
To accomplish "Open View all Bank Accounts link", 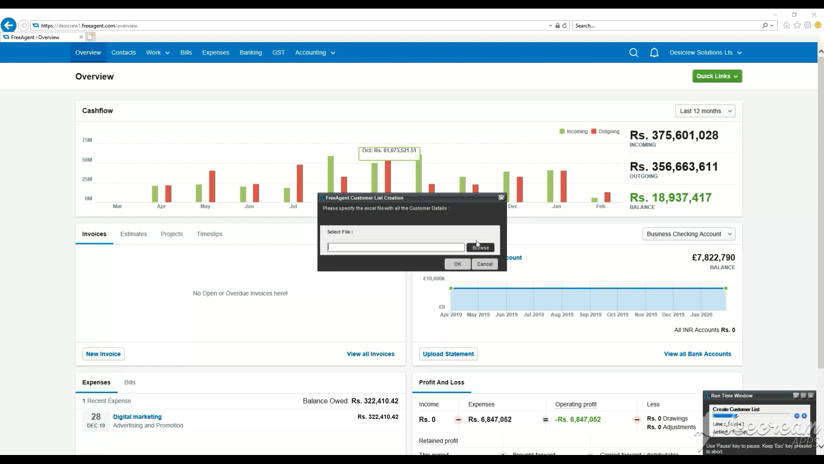I will pos(697,354).
